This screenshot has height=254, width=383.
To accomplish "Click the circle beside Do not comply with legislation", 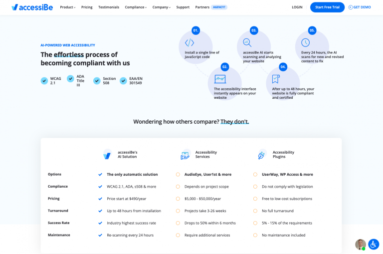I will point(255,187).
